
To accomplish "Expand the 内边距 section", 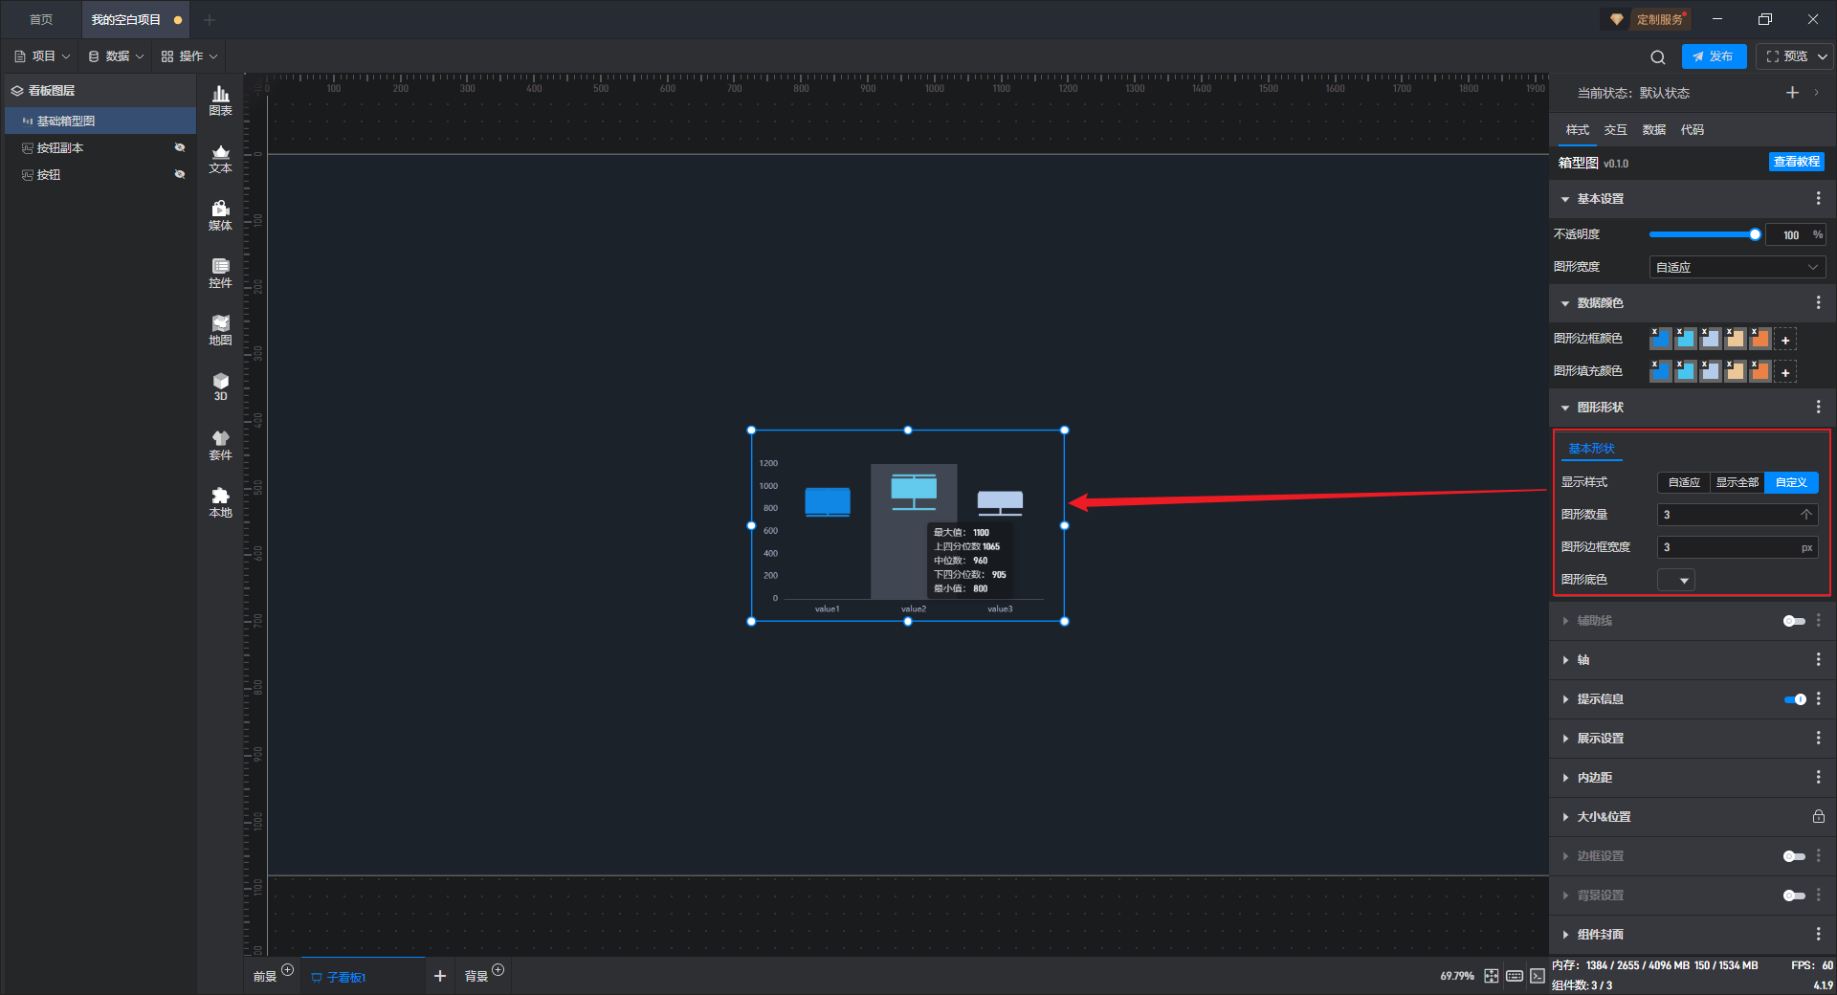I will [x=1565, y=778].
